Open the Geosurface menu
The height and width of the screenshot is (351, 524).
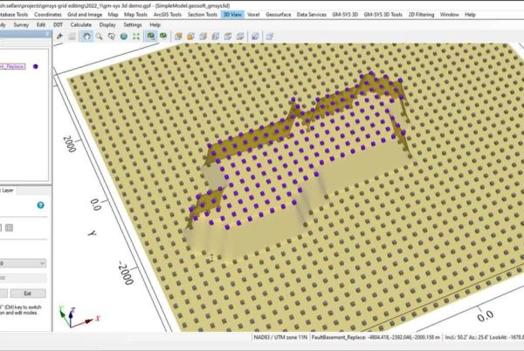click(x=278, y=15)
